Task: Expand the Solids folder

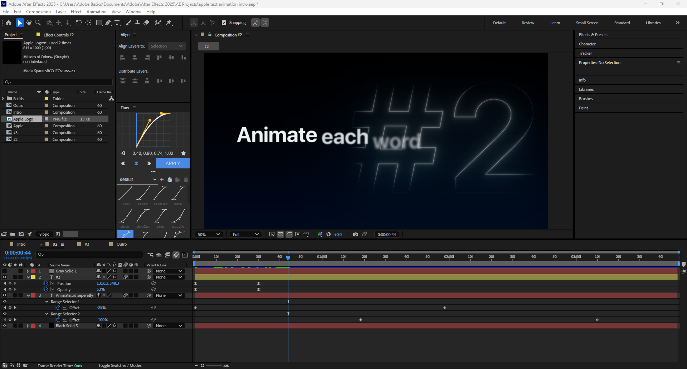Action: (x=3, y=99)
